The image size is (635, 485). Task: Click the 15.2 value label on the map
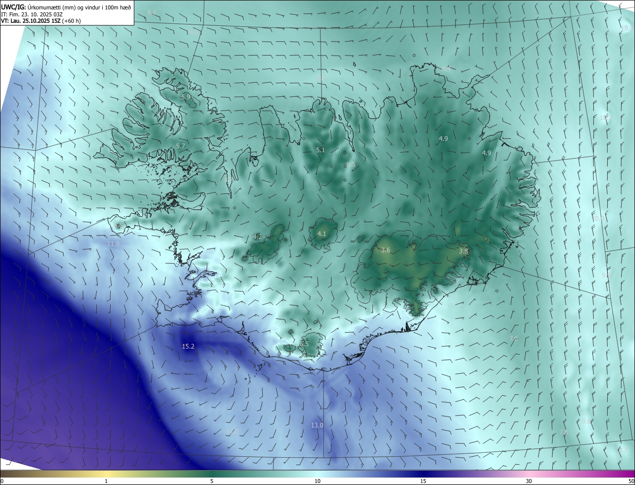pyautogui.click(x=189, y=347)
